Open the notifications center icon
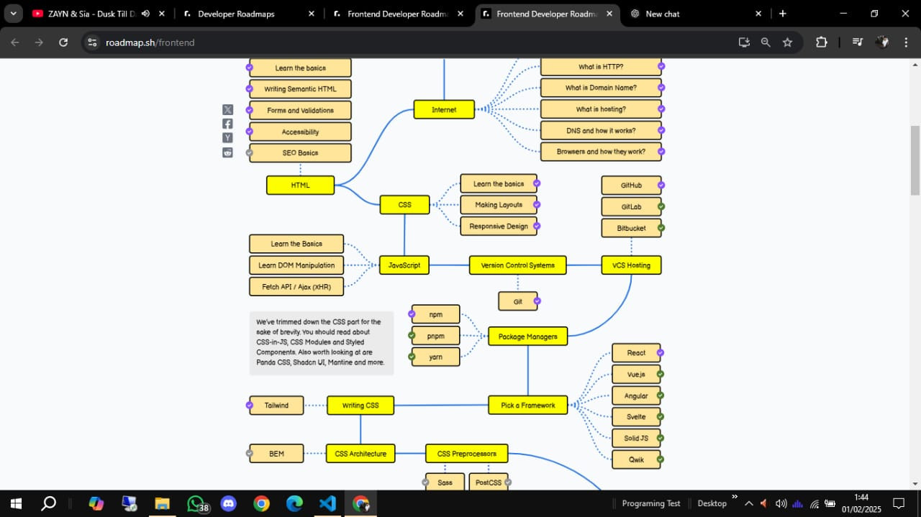921x517 pixels. 899,503
